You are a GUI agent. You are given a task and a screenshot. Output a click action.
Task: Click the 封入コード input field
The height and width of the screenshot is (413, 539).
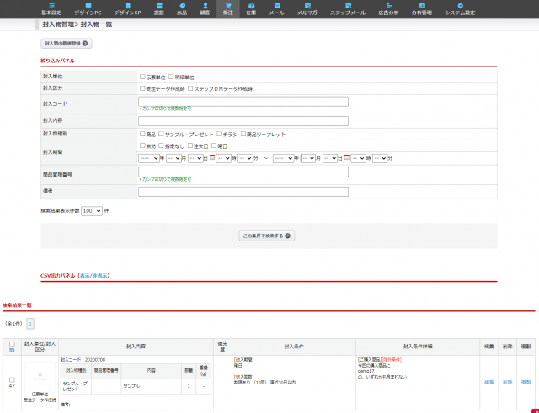coord(243,102)
